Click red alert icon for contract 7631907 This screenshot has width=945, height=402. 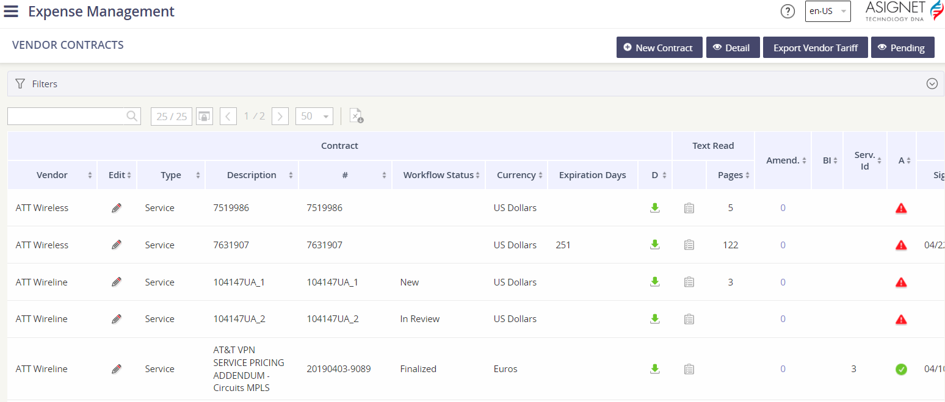(901, 245)
